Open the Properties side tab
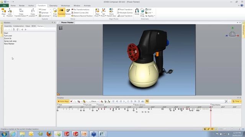Image resolution: width=245 pixels, height=137 pixels. 2,29
